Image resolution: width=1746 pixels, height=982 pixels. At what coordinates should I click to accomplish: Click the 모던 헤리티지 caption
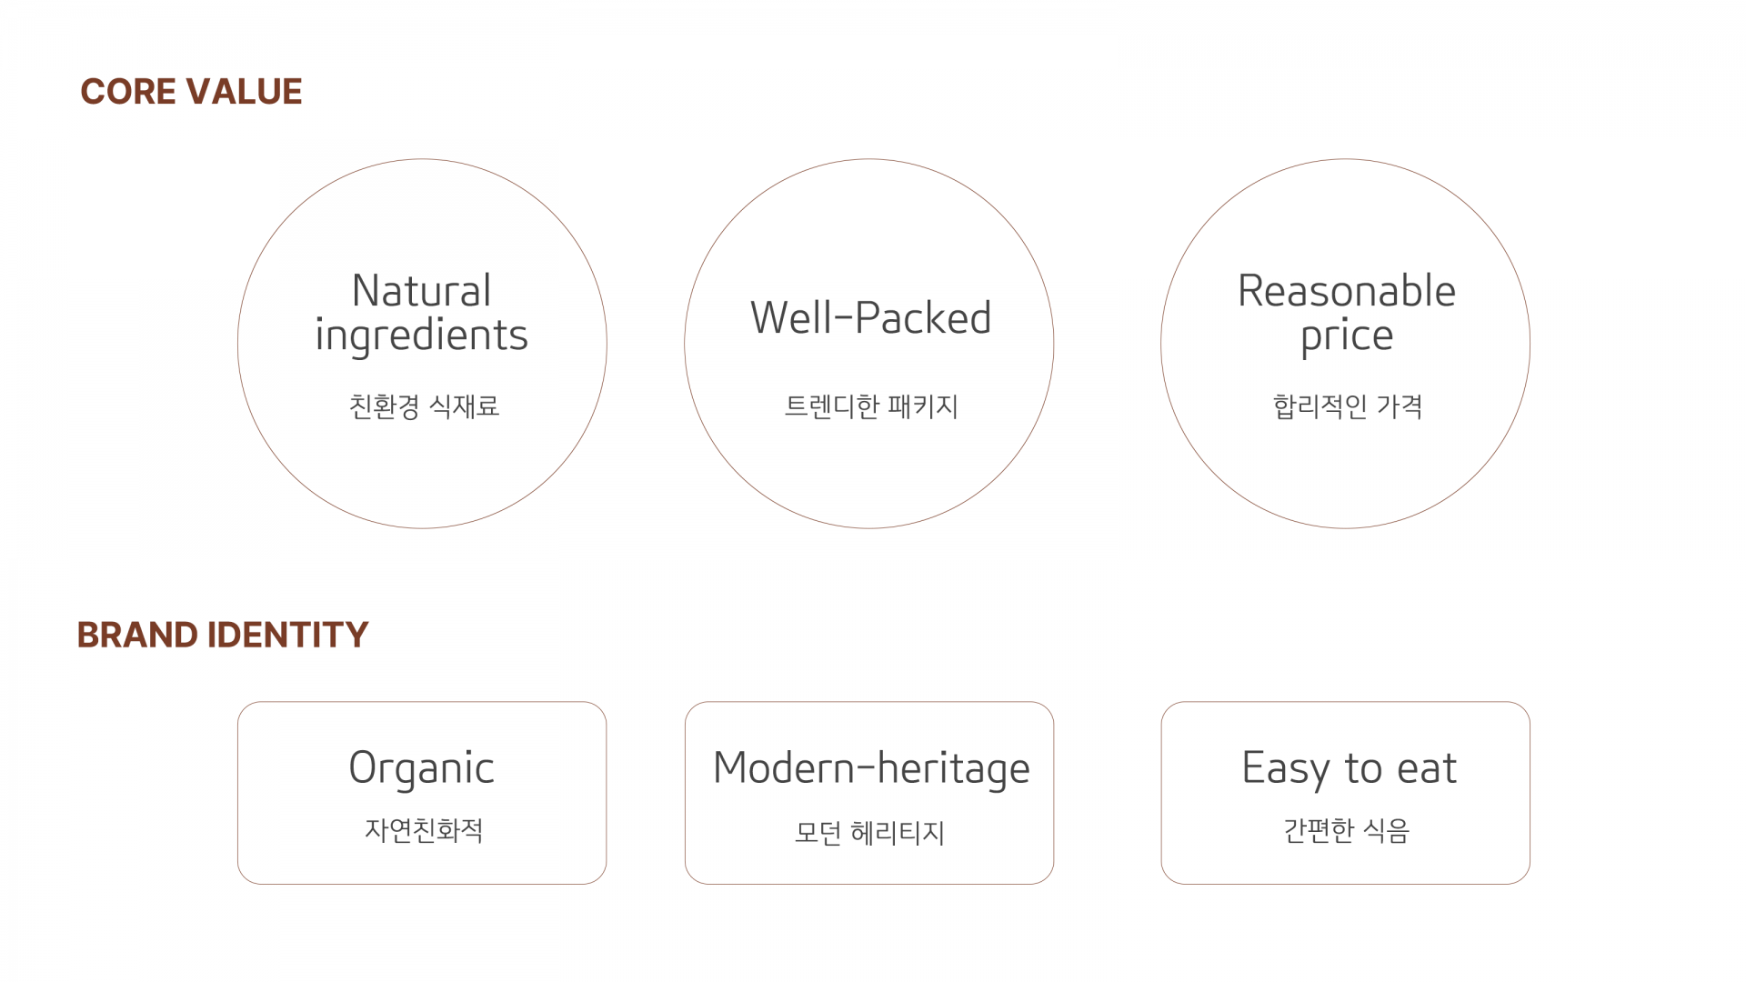point(869,832)
